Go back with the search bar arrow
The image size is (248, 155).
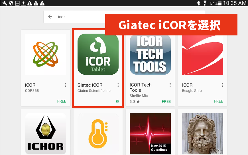point(50,17)
